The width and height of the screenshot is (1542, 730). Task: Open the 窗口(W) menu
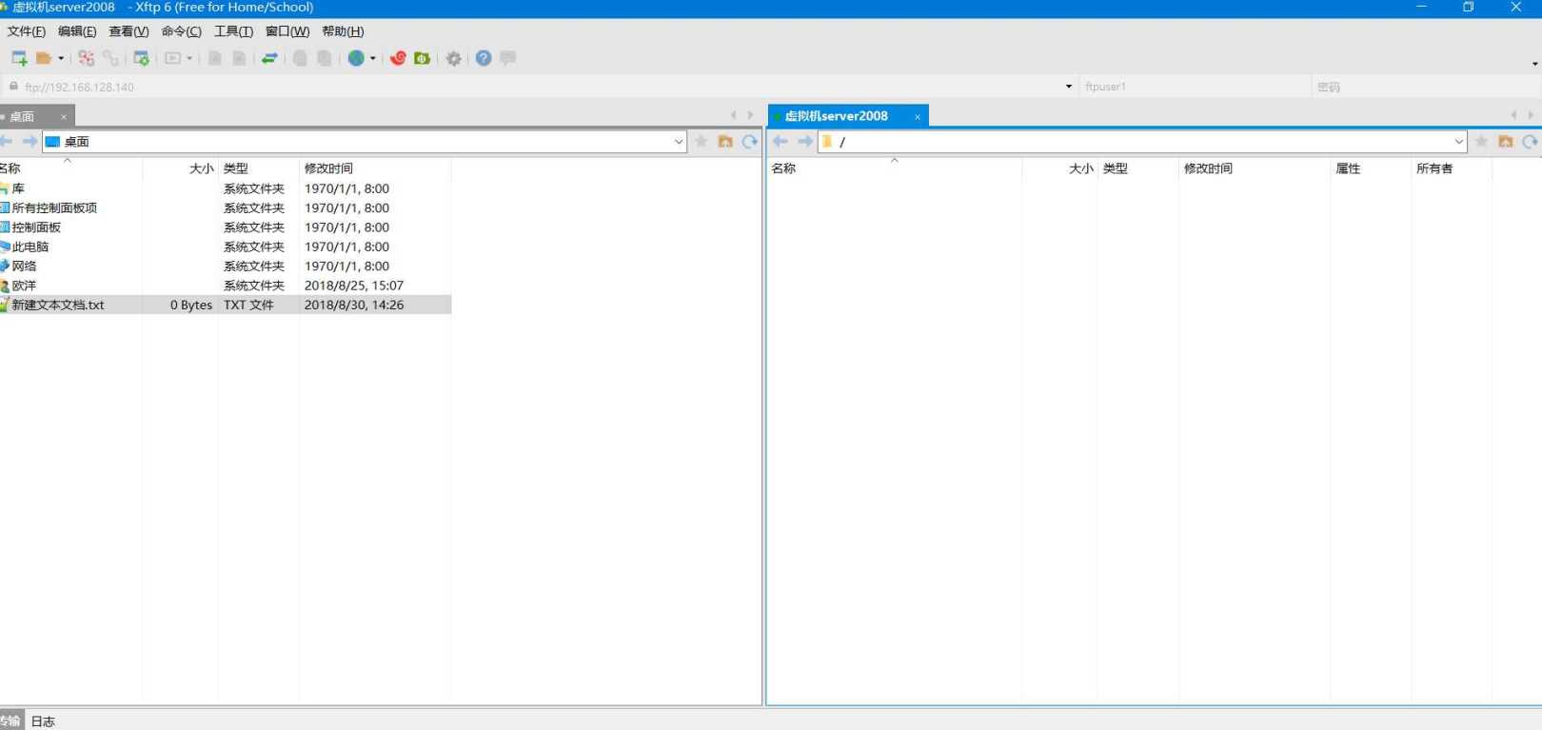pos(287,31)
